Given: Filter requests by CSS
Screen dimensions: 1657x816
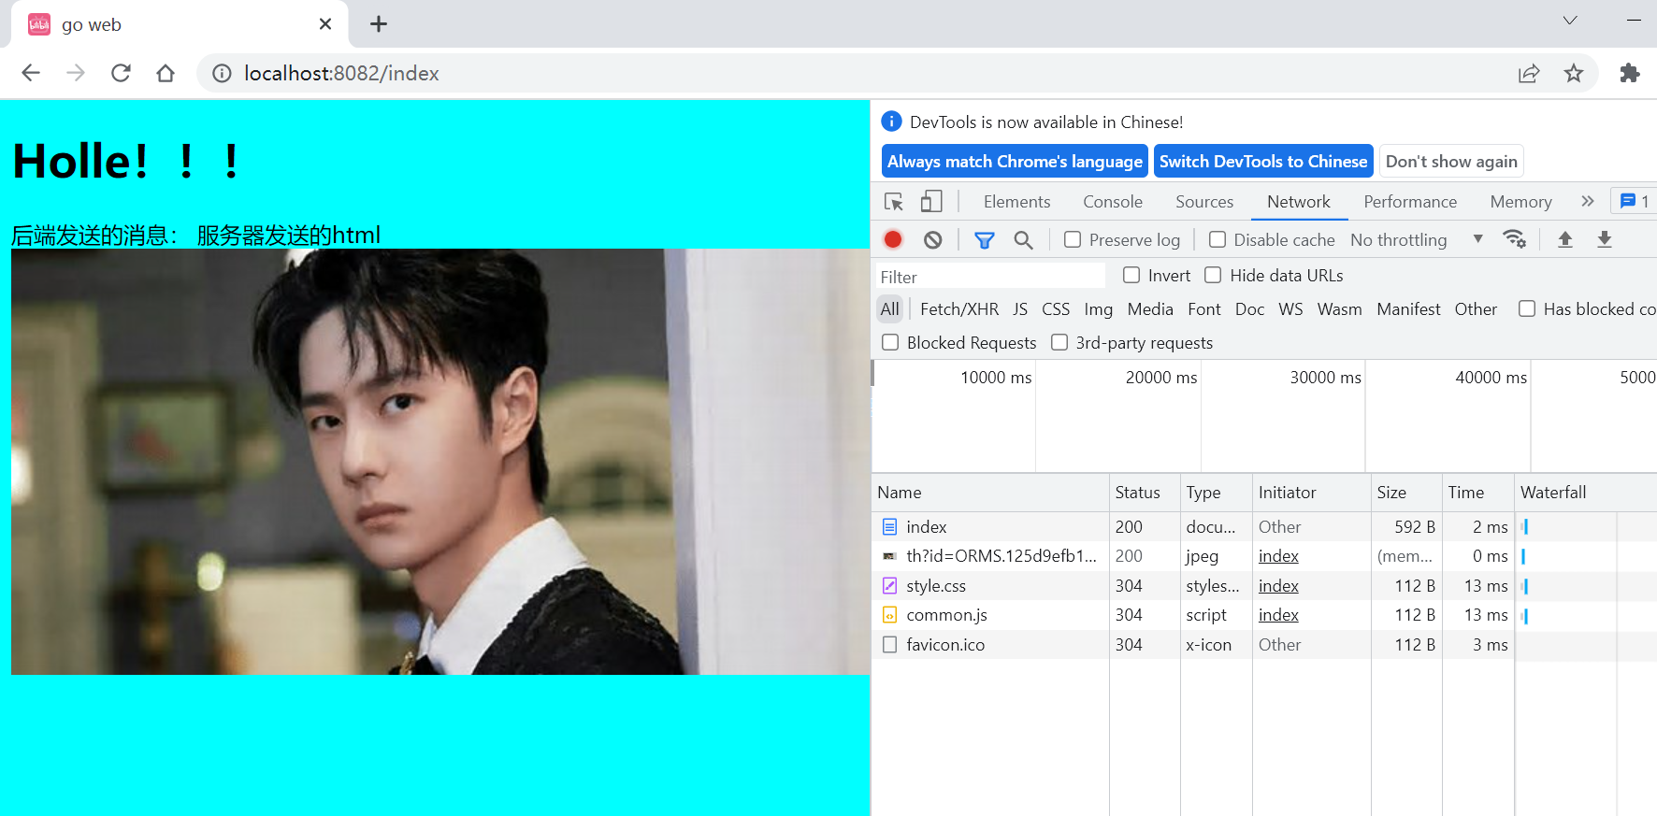Looking at the screenshot, I should (1056, 309).
